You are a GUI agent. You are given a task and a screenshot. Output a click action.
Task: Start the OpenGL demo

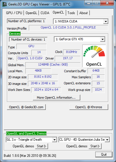(41, 146)
